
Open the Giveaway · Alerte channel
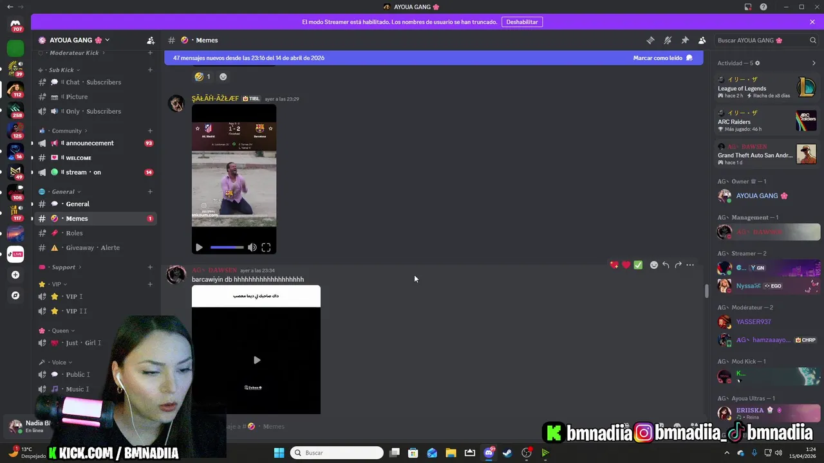coord(95,248)
